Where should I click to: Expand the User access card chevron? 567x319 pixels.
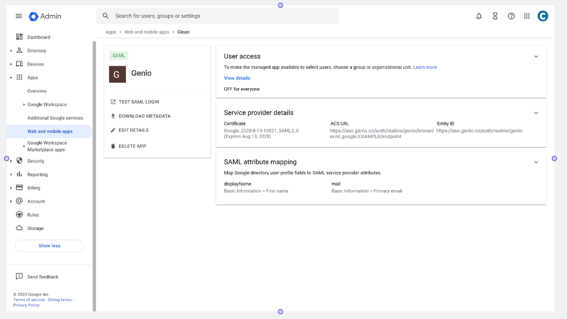[x=536, y=57]
